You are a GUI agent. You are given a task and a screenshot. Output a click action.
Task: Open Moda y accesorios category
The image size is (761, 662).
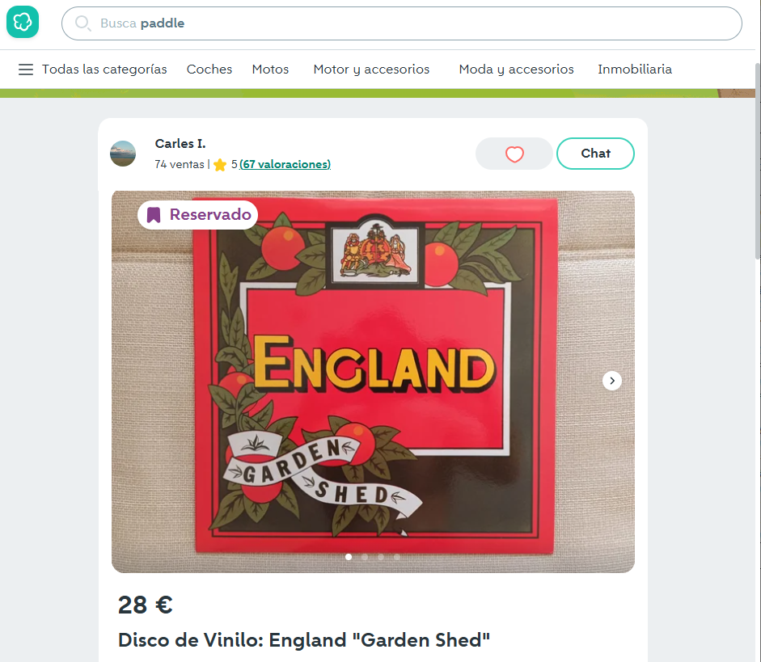point(516,70)
